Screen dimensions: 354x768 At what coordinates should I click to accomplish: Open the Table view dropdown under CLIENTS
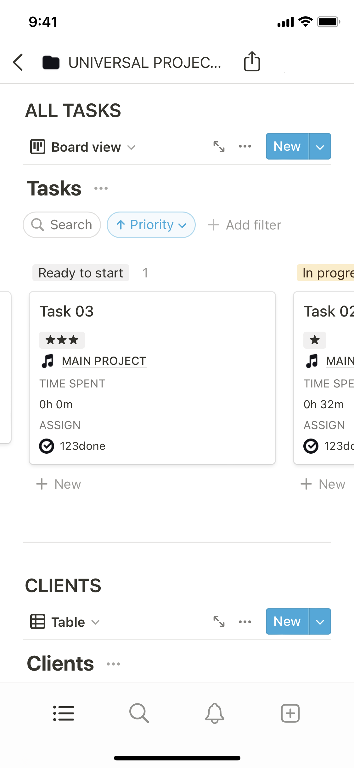tap(65, 622)
